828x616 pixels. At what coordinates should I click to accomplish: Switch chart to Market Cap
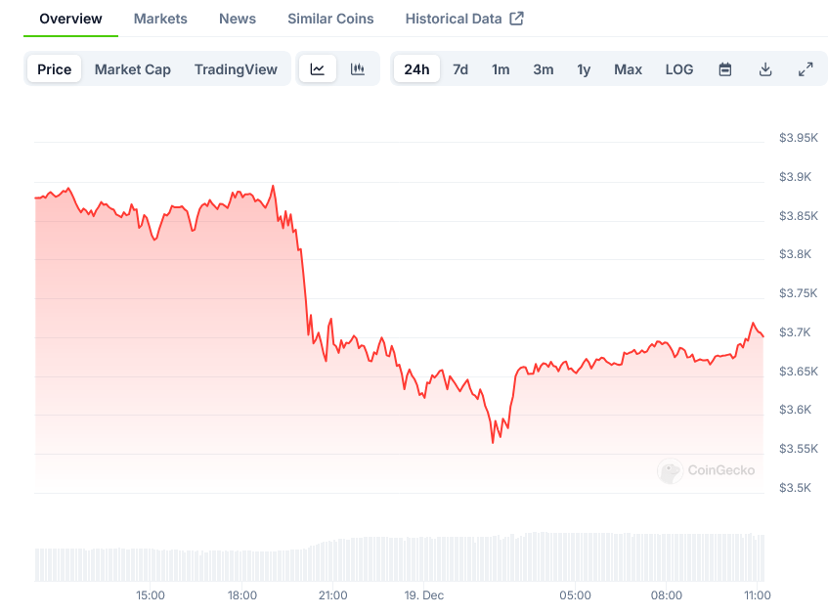click(133, 69)
